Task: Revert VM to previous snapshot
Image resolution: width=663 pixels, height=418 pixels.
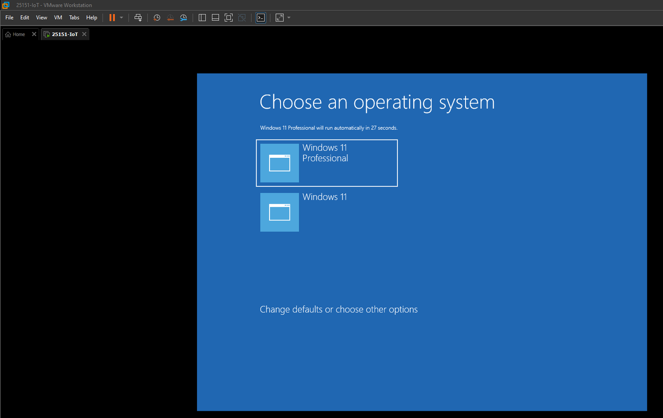Action: (170, 17)
